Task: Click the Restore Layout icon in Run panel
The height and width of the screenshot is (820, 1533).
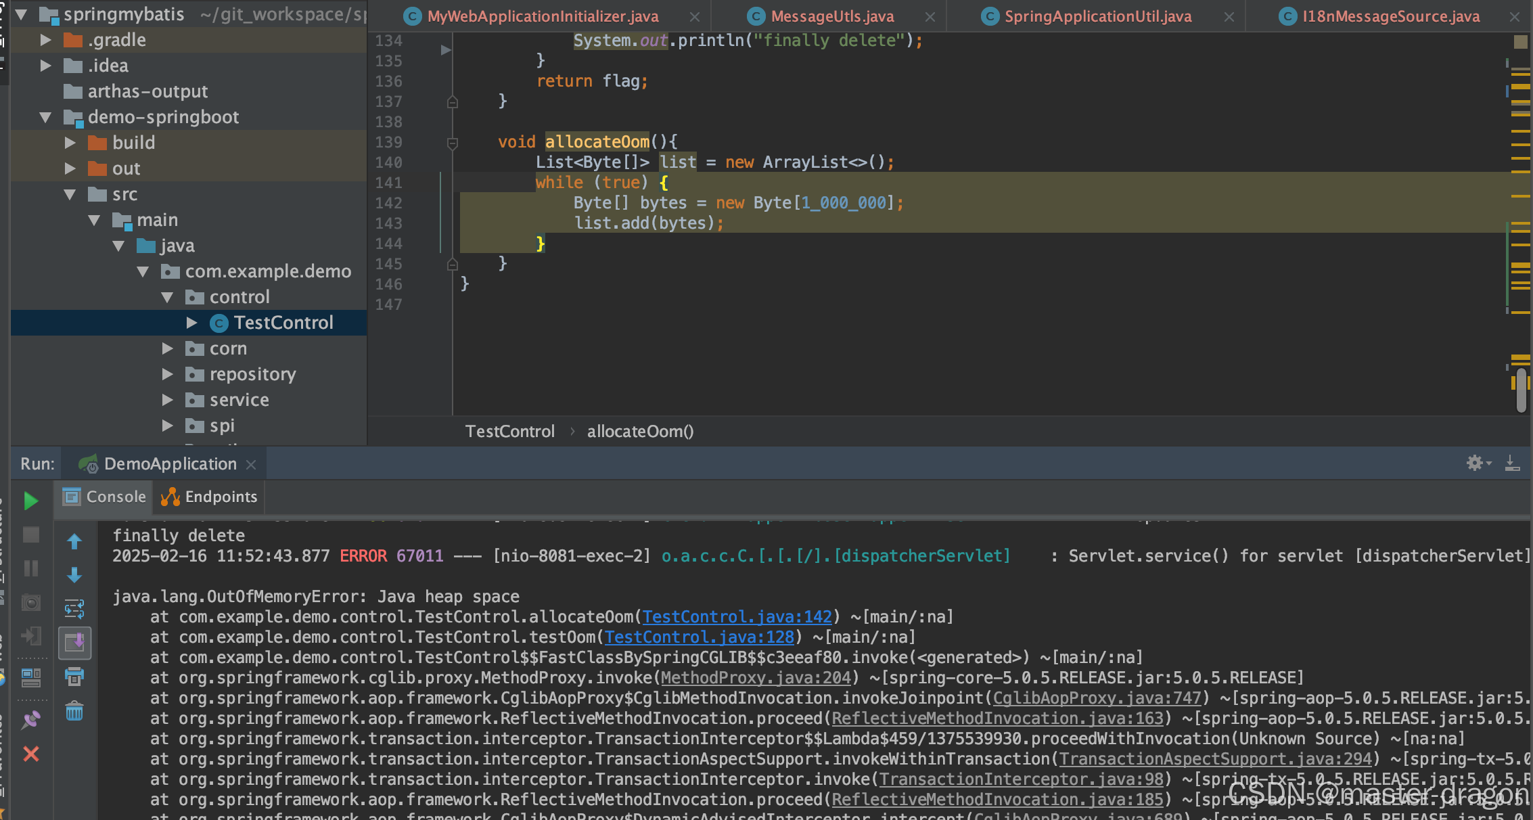Action: click(31, 677)
